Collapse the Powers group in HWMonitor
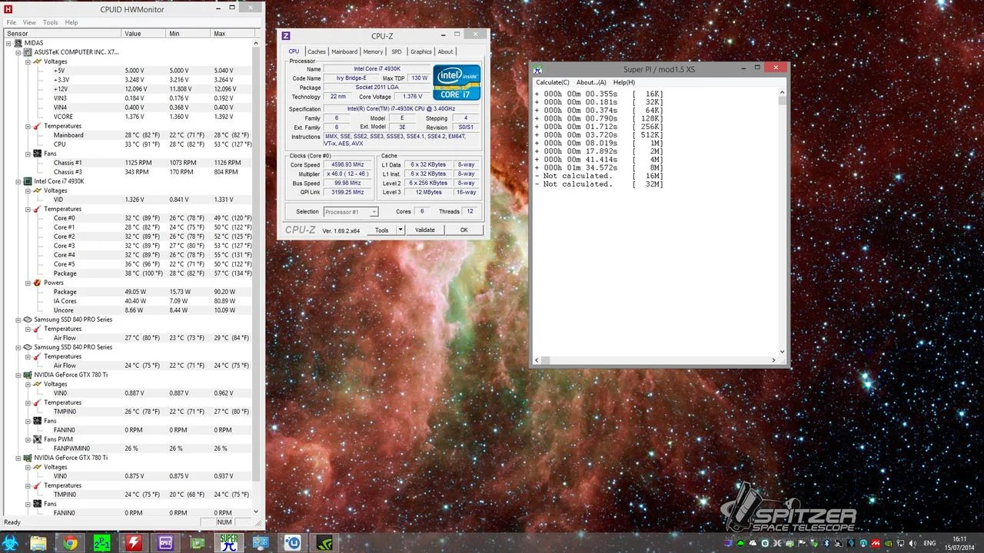This screenshot has height=553, width=984. tap(28, 283)
